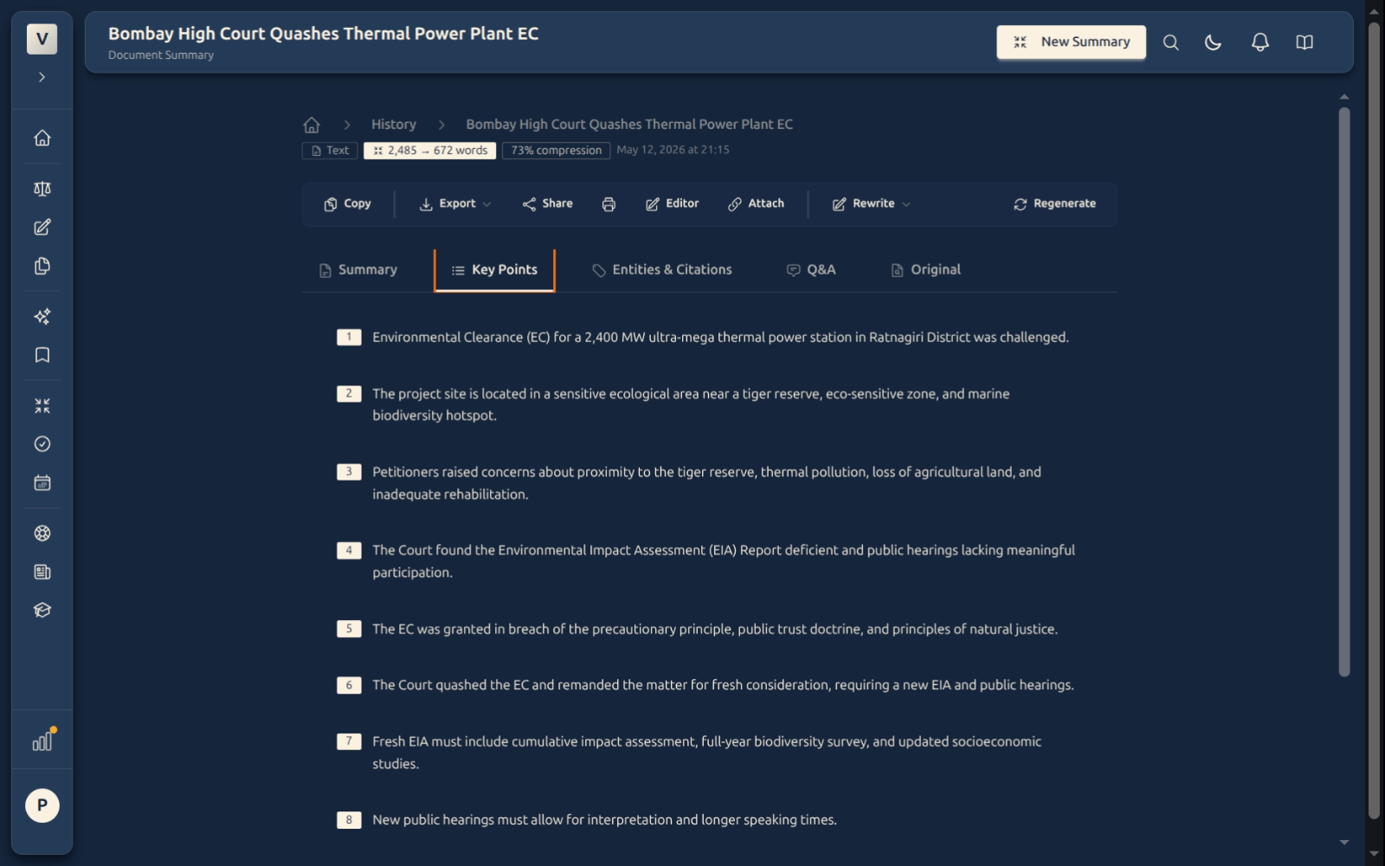Screen dimensions: 1385x866
Task: Click the Text type badge
Action: pos(330,151)
